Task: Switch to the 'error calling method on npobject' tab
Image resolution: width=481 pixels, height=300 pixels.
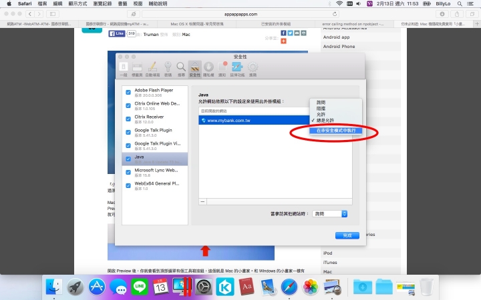Action: (x=353, y=24)
